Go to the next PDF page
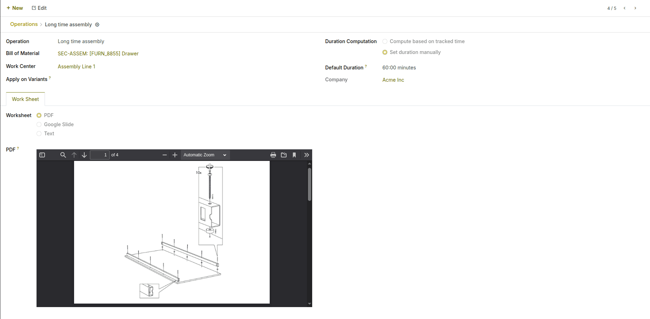The height and width of the screenshot is (319, 650). click(x=84, y=155)
